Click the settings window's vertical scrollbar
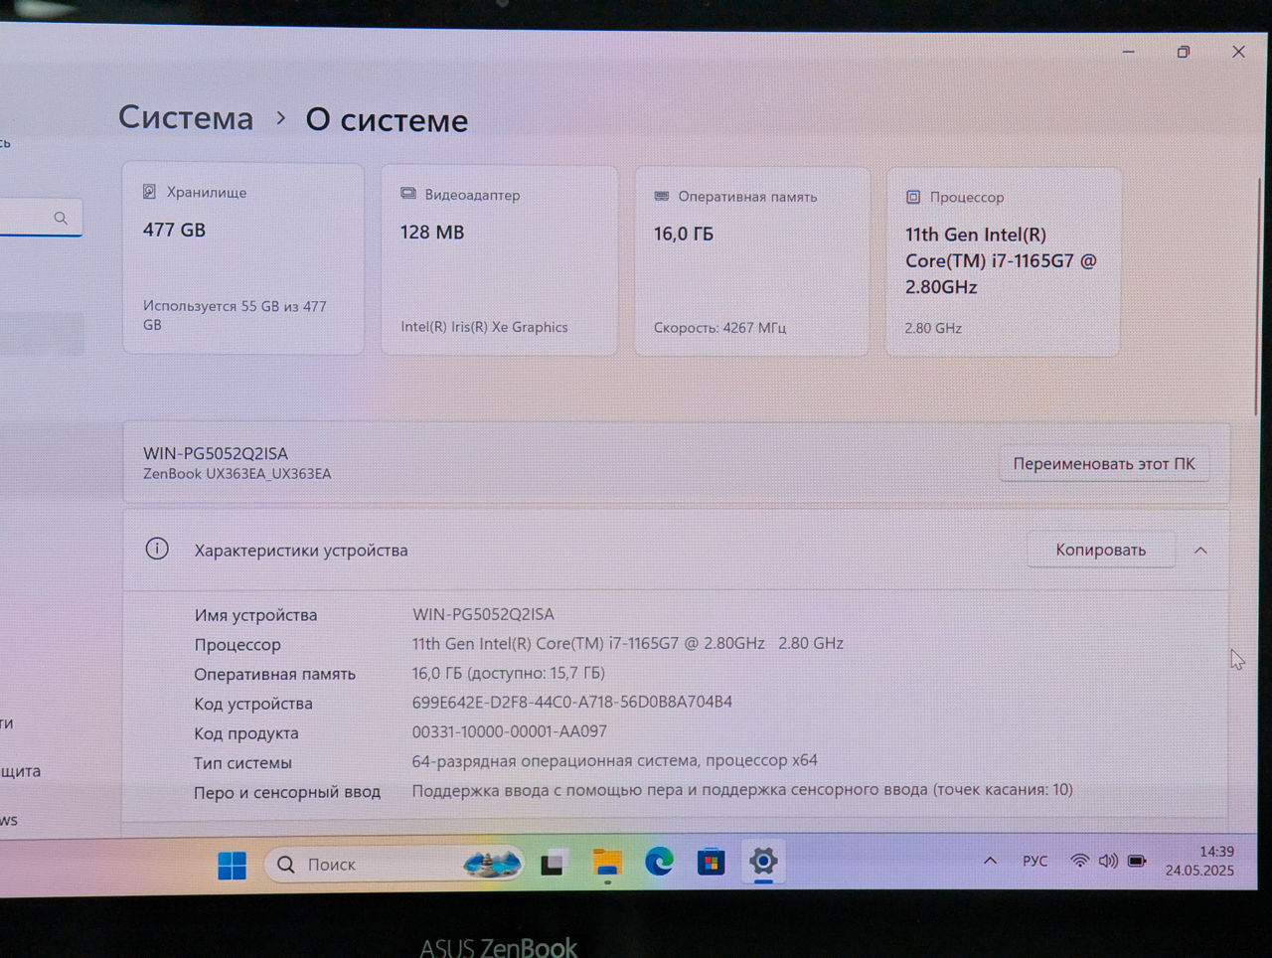 click(1259, 298)
